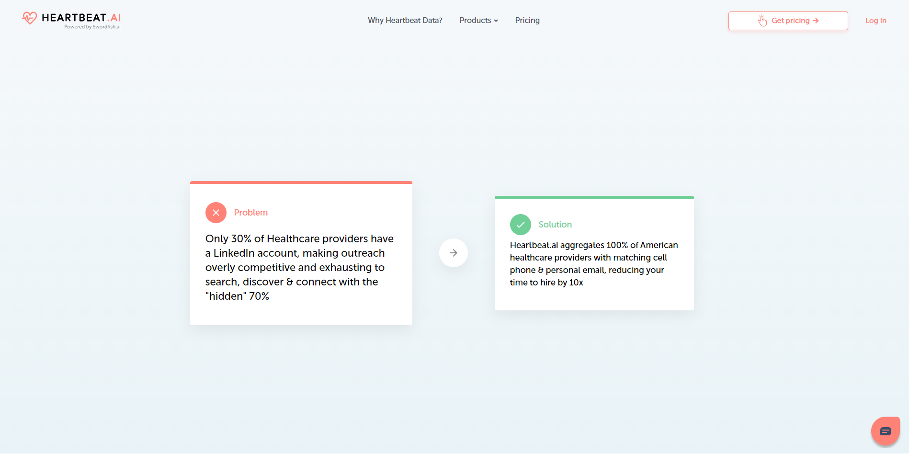Click the HEARTBEAT.AI wordmark
This screenshot has width=909, height=454.
(x=81, y=18)
